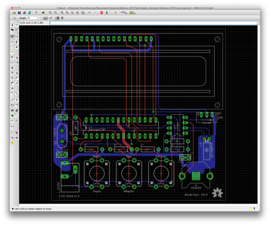Select the Ripup tool
The image size is (270, 225).
click(x=17, y=94)
